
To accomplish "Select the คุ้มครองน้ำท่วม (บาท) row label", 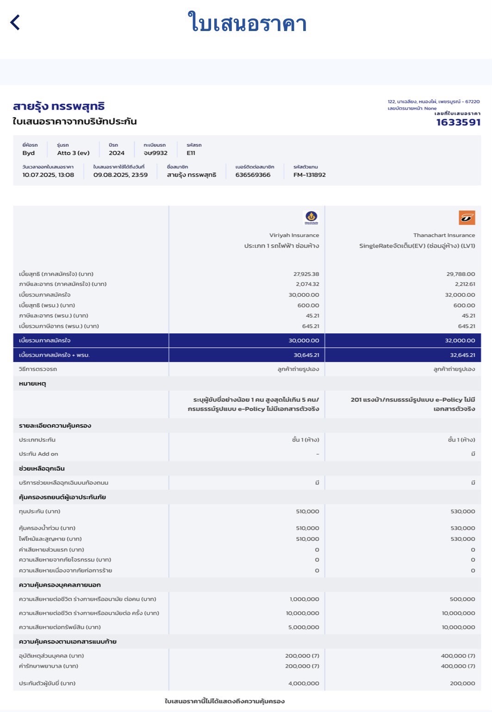I will 47,528.
